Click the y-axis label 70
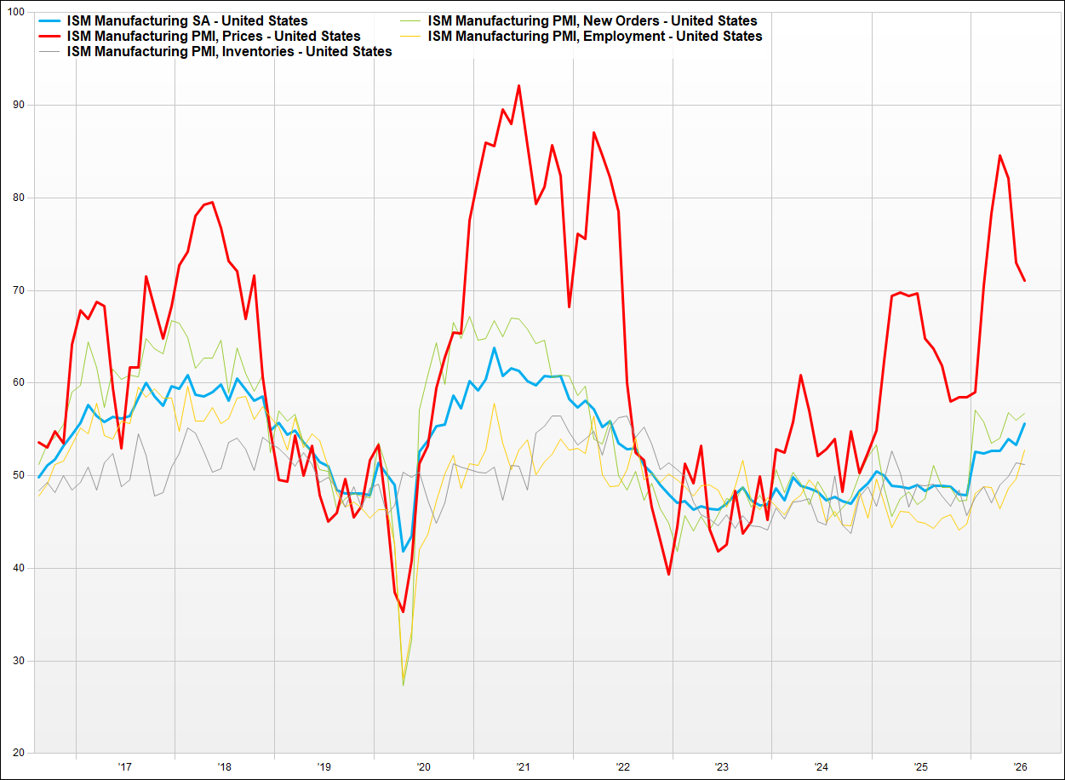Image resolution: width=1065 pixels, height=780 pixels. (x=18, y=290)
